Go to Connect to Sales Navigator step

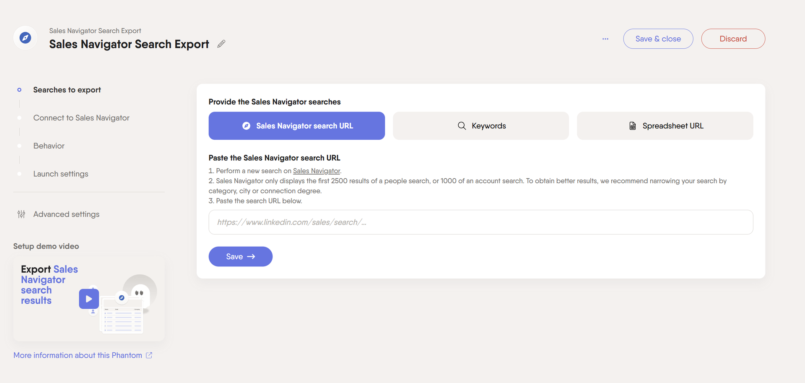pos(81,118)
